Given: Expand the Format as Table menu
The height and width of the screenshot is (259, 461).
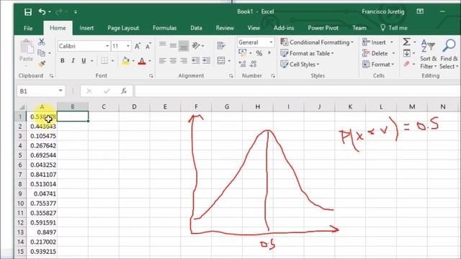Looking at the screenshot, I should pyautogui.click(x=308, y=53).
